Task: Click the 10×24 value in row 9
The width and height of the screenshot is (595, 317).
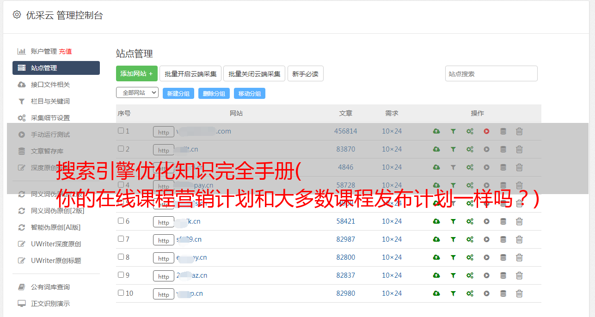Action: pos(392,275)
